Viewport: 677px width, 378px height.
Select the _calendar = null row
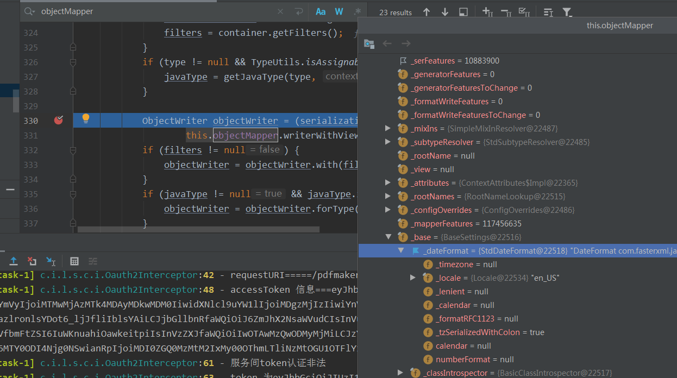click(x=518, y=305)
